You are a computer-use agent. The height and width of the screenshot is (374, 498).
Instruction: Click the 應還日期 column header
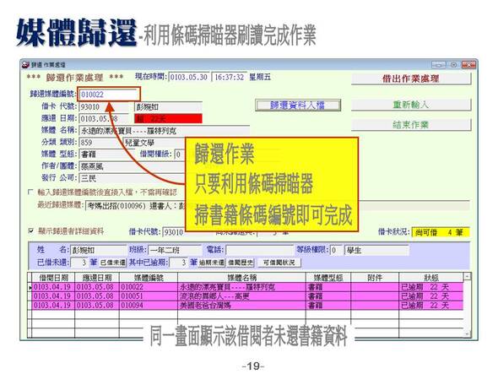pos(97,278)
